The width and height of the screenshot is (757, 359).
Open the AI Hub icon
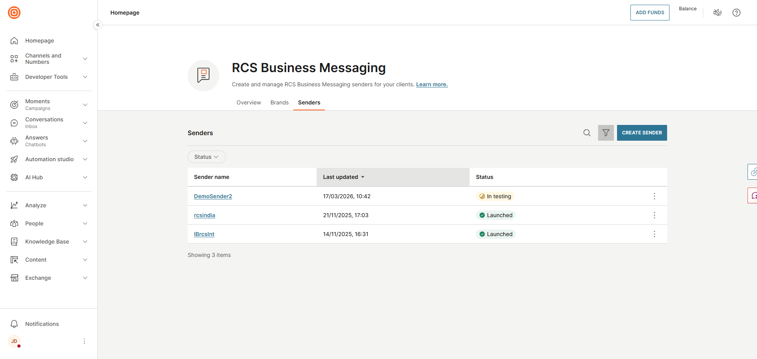(x=14, y=177)
